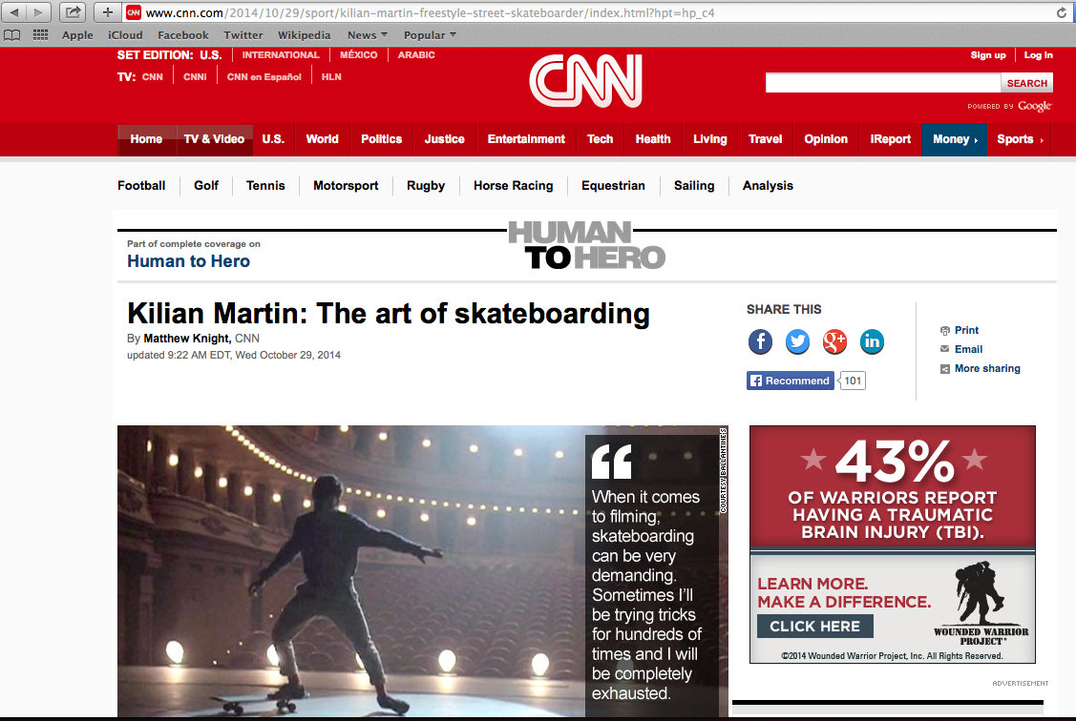Click the Facebook Recommend button

click(x=790, y=381)
